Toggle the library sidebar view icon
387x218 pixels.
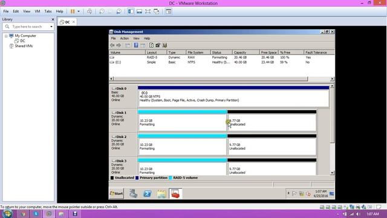[131, 12]
